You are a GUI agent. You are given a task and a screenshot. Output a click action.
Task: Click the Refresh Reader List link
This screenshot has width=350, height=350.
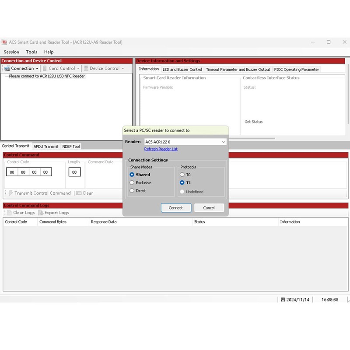[x=161, y=149]
